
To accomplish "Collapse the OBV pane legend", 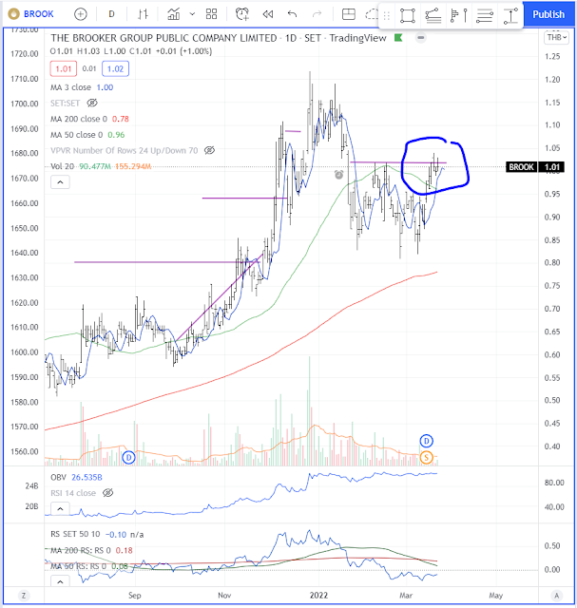I will [60, 508].
